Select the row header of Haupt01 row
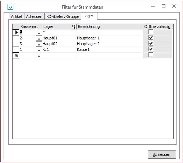 click(16, 38)
